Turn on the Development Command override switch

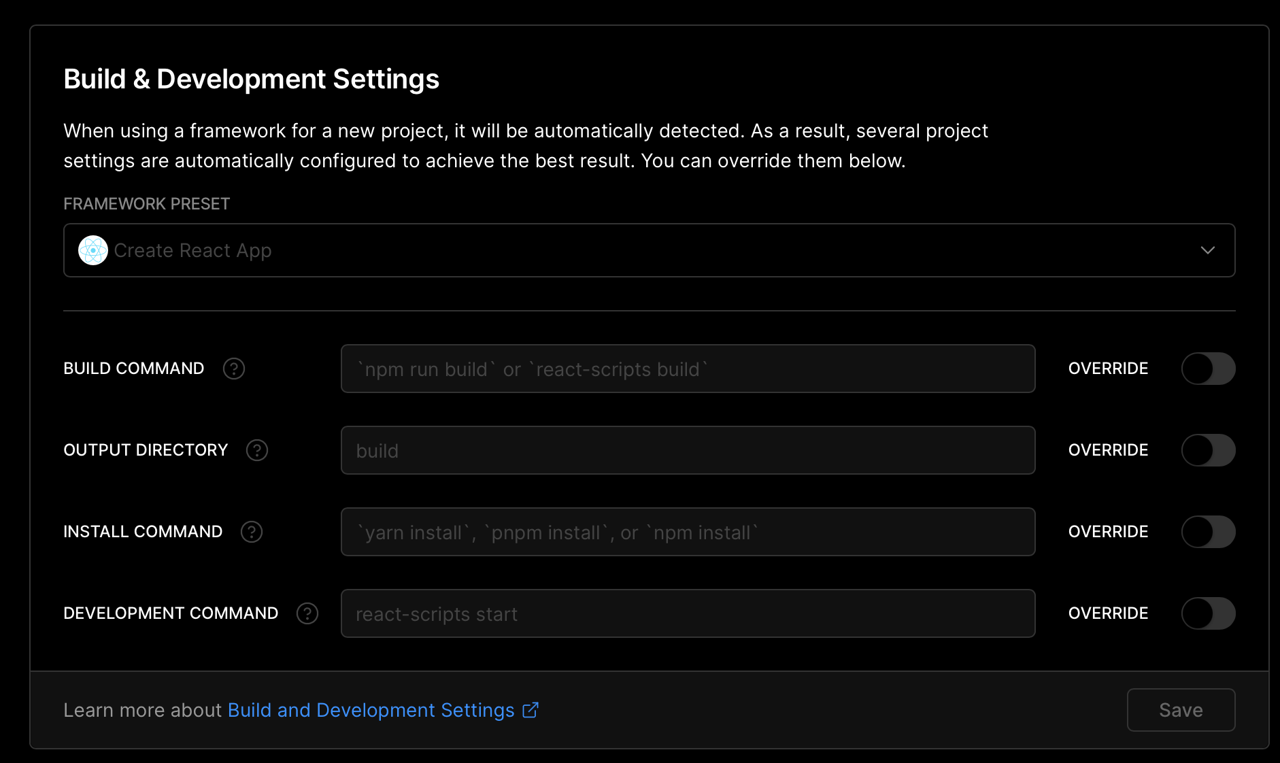tap(1208, 613)
